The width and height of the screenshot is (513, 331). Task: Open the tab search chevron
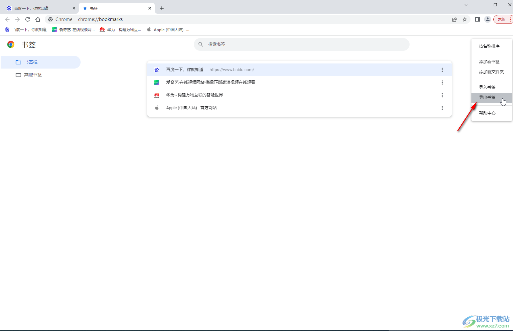(x=466, y=5)
